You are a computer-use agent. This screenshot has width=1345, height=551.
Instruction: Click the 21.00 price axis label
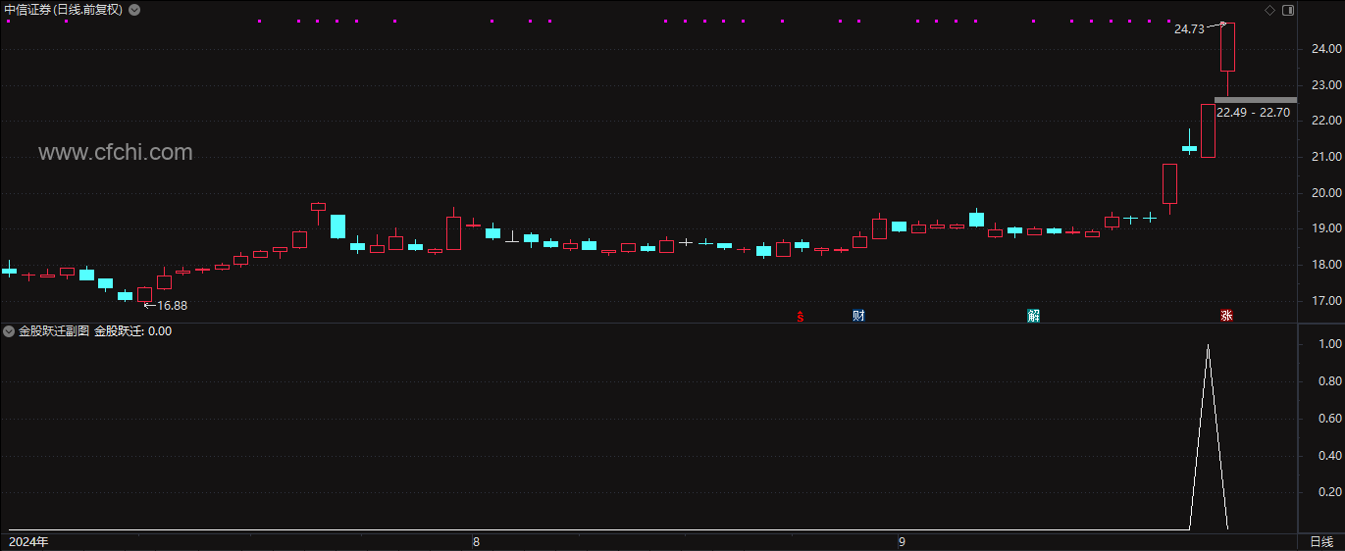[x=1325, y=157]
